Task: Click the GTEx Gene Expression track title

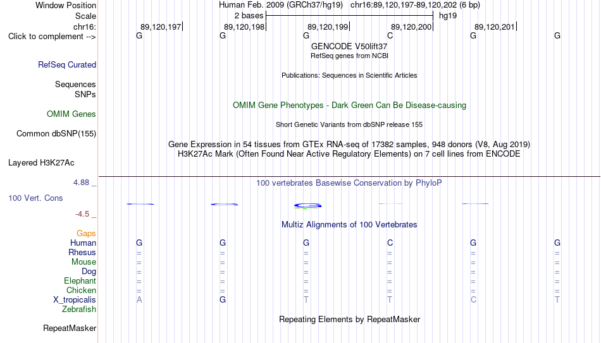Action: point(349,144)
